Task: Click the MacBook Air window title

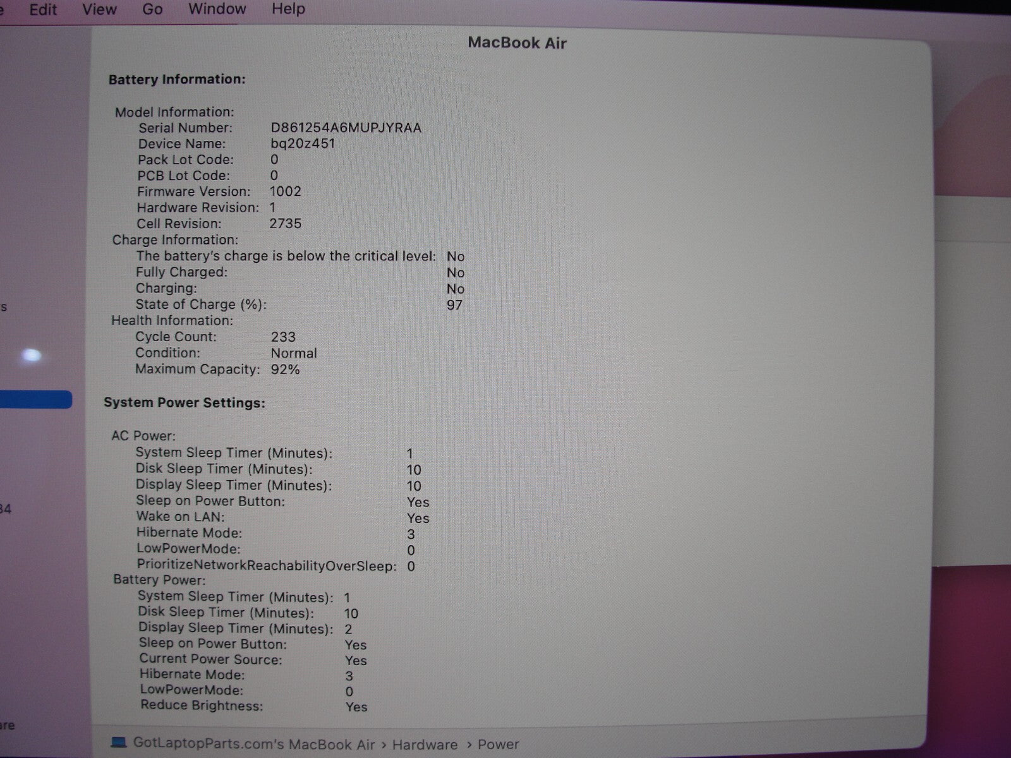Action: pyautogui.click(x=517, y=43)
